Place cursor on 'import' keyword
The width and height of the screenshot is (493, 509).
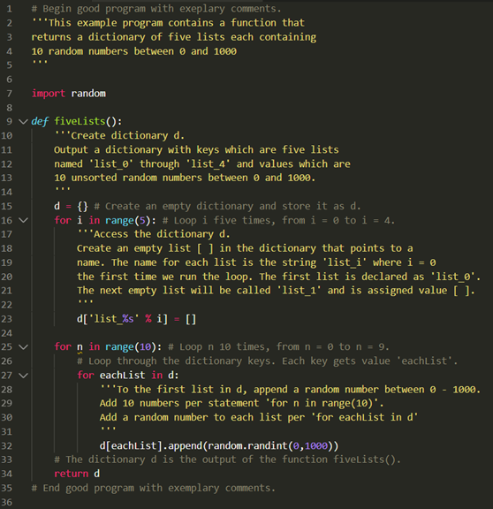(x=49, y=94)
